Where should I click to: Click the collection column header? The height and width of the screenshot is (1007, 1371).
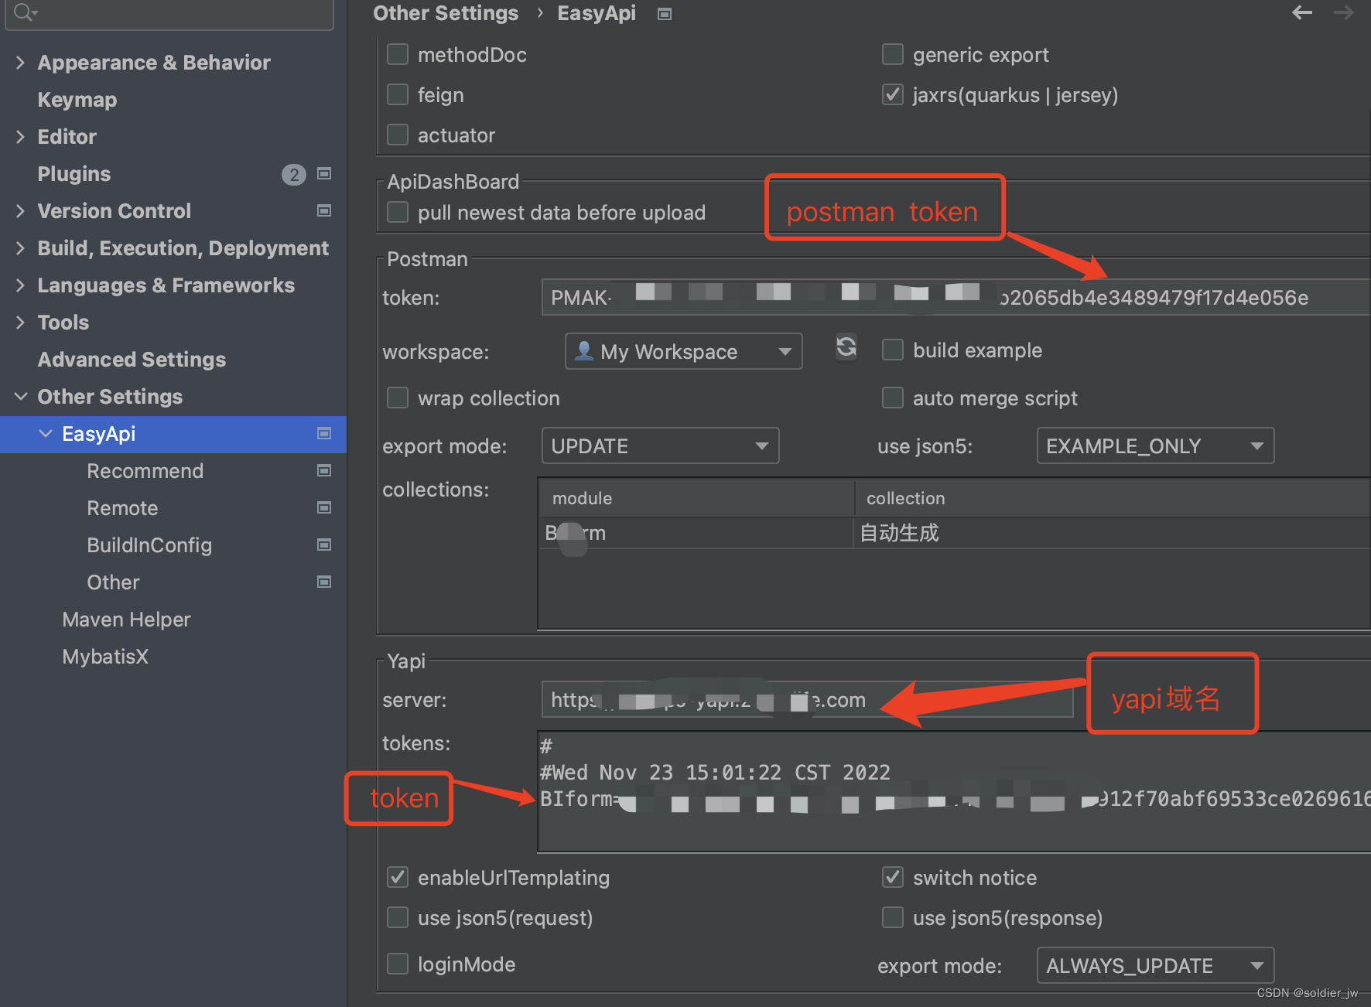coord(1113,498)
